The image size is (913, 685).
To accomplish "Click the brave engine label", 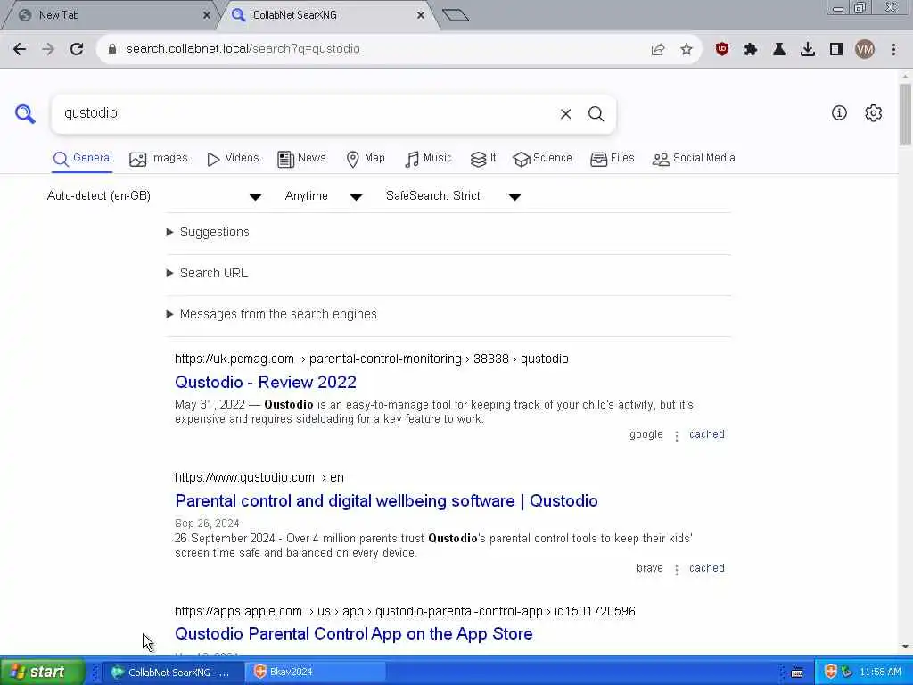I will (x=649, y=568).
